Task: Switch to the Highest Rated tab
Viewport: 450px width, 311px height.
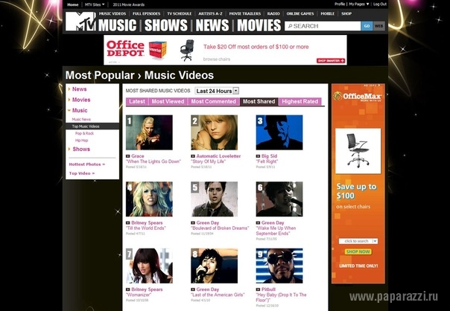Action: coord(300,101)
